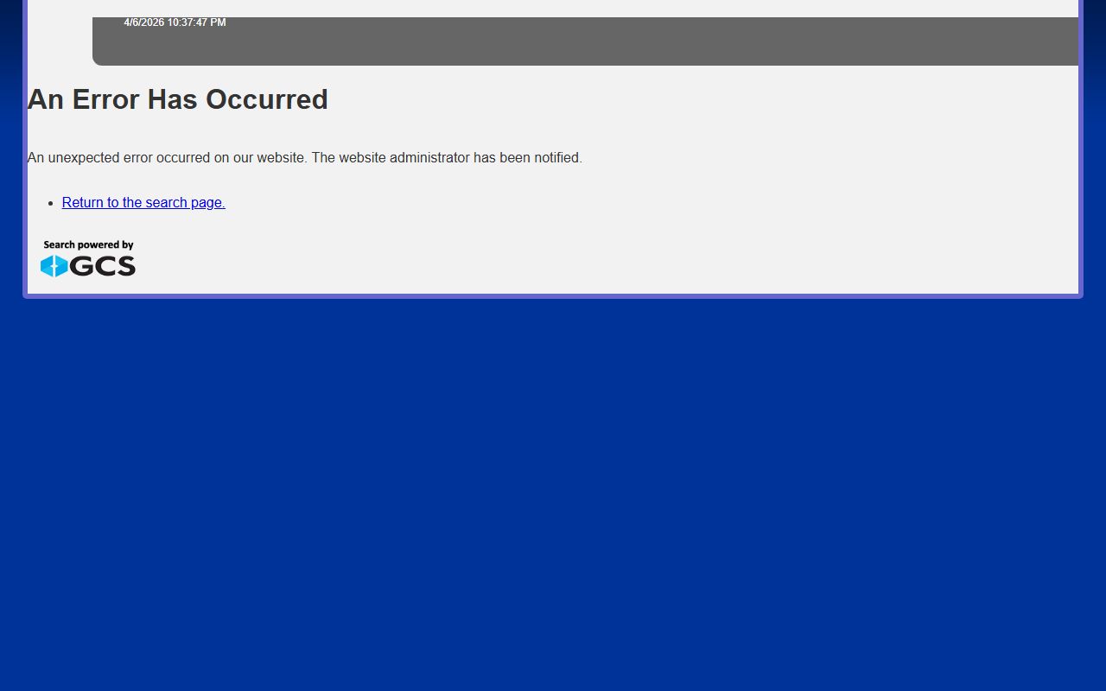Click the "Search powered by" caption
The height and width of the screenshot is (691, 1106).
point(88,245)
